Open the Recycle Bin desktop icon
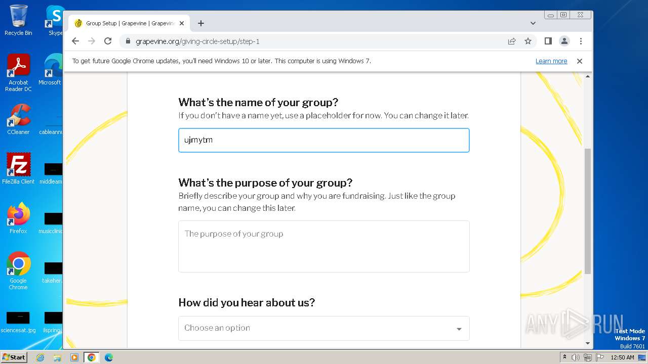This screenshot has height=364, width=648. [18, 20]
